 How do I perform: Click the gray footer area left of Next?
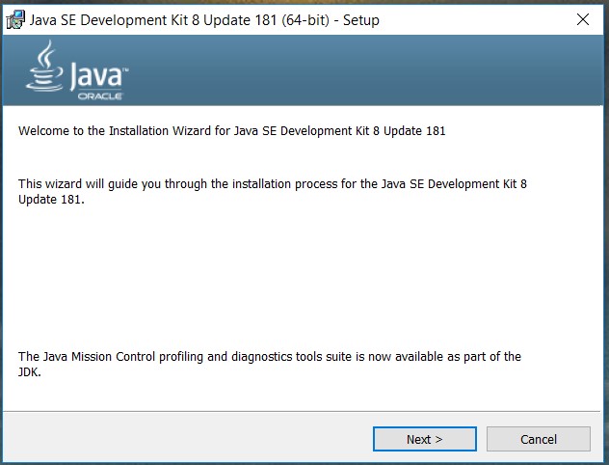tap(183, 439)
